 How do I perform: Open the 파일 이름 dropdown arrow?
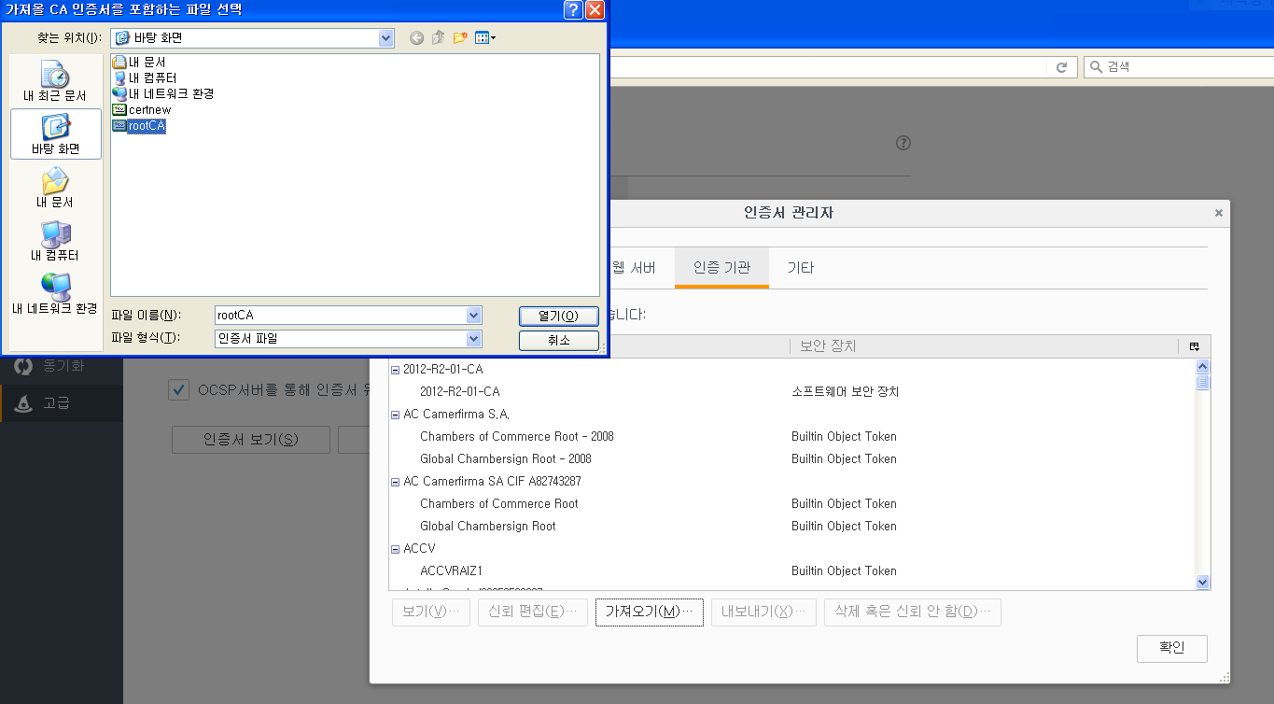[474, 316]
